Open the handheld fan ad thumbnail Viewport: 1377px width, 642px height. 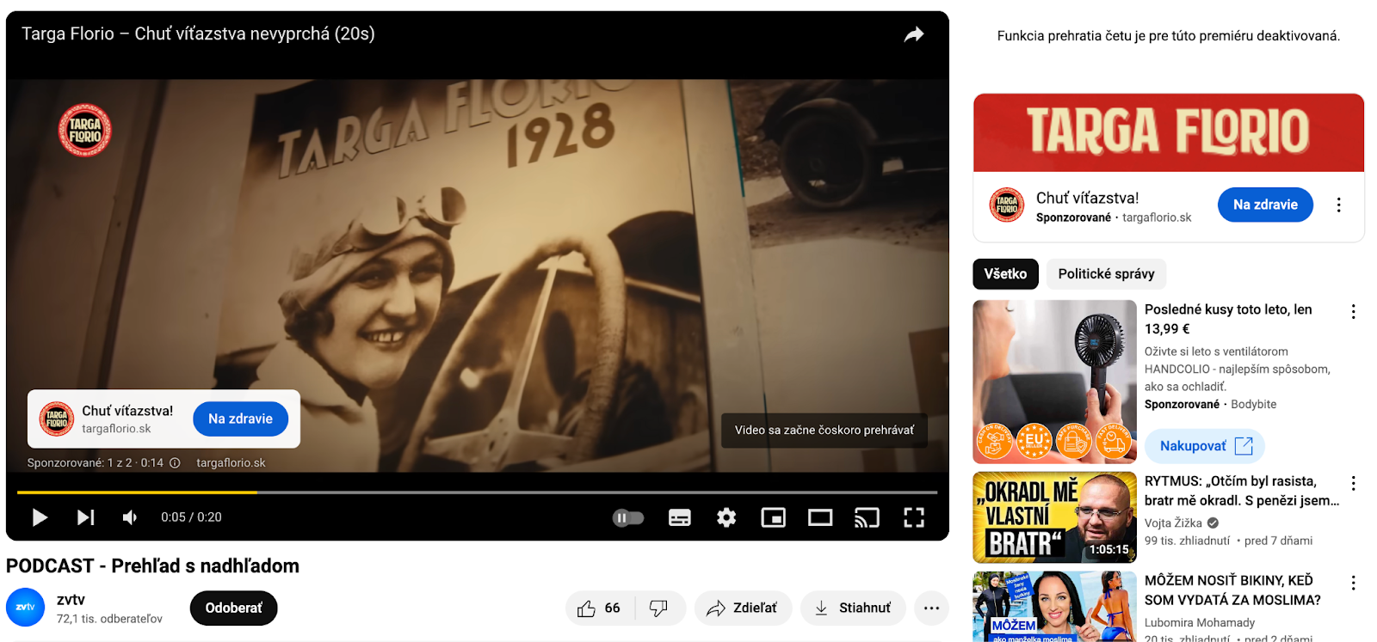coord(1054,382)
